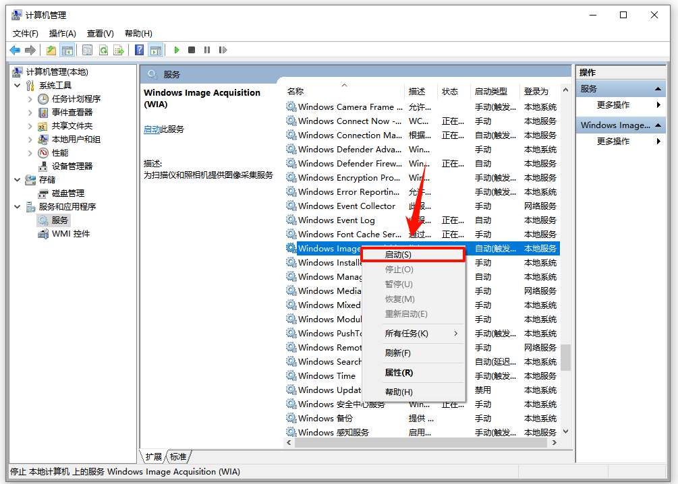Select Windows Defender Firewall service row
This screenshot has height=484, width=678.
[x=422, y=164]
